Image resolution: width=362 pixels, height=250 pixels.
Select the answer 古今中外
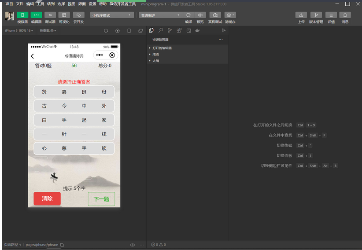pos(74,106)
